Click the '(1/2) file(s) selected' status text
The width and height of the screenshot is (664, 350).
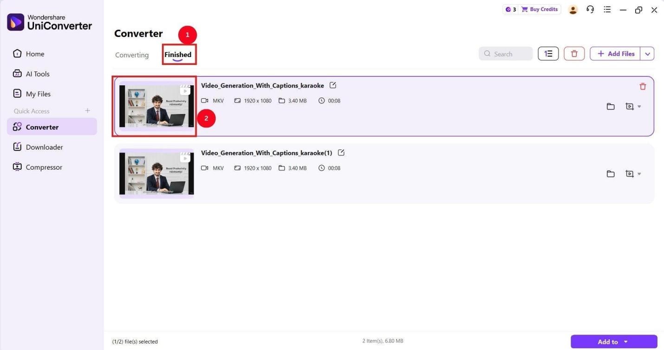135,342
